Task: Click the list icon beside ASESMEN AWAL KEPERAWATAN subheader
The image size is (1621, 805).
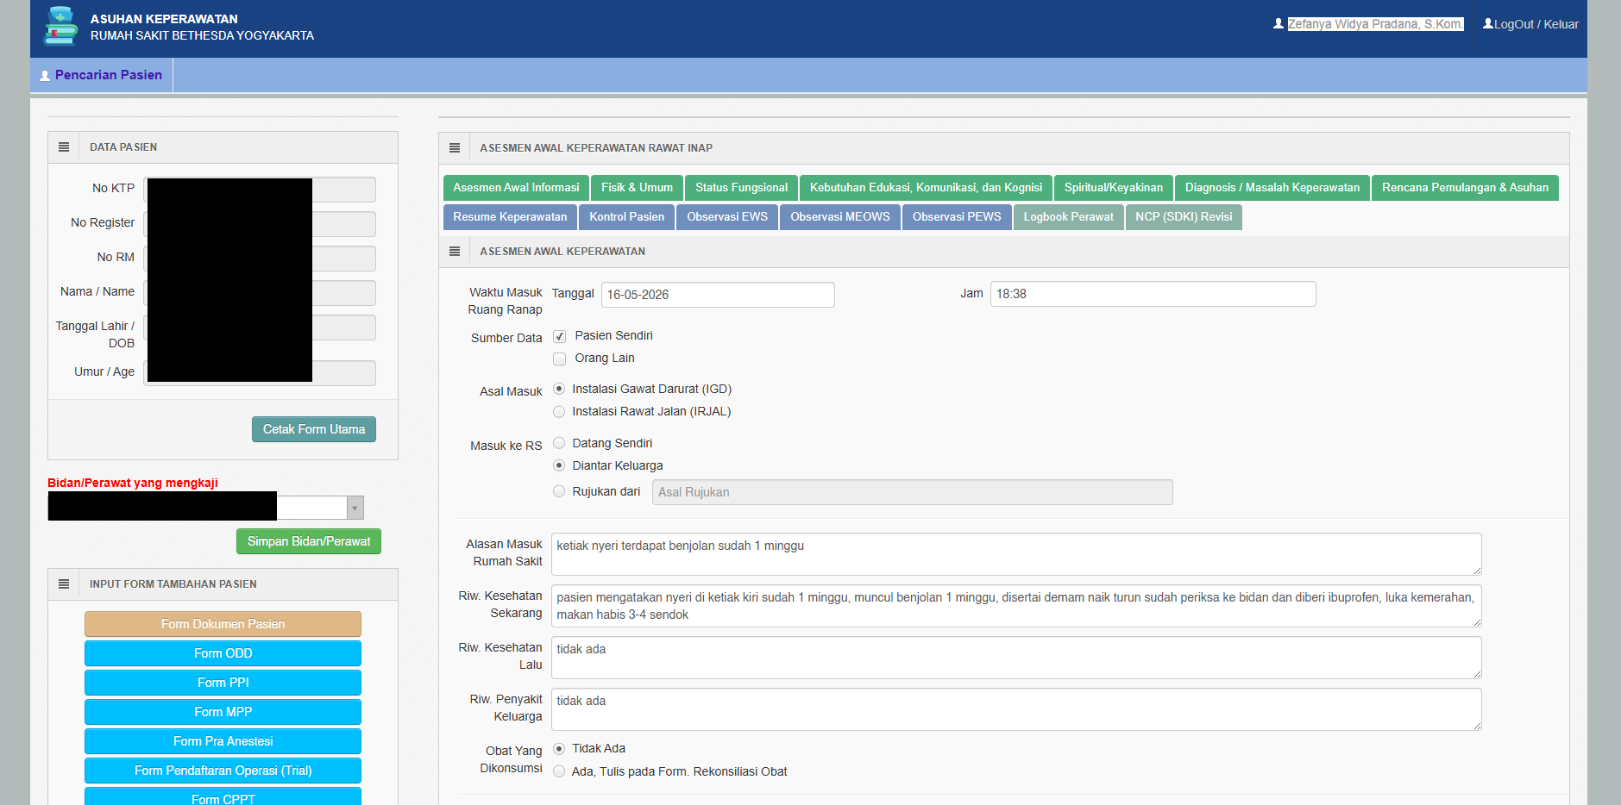Action: [x=455, y=252]
